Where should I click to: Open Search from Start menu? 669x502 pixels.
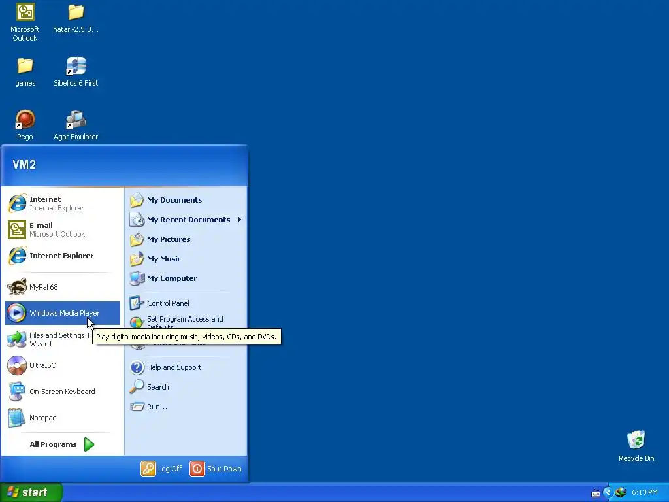click(x=186, y=387)
